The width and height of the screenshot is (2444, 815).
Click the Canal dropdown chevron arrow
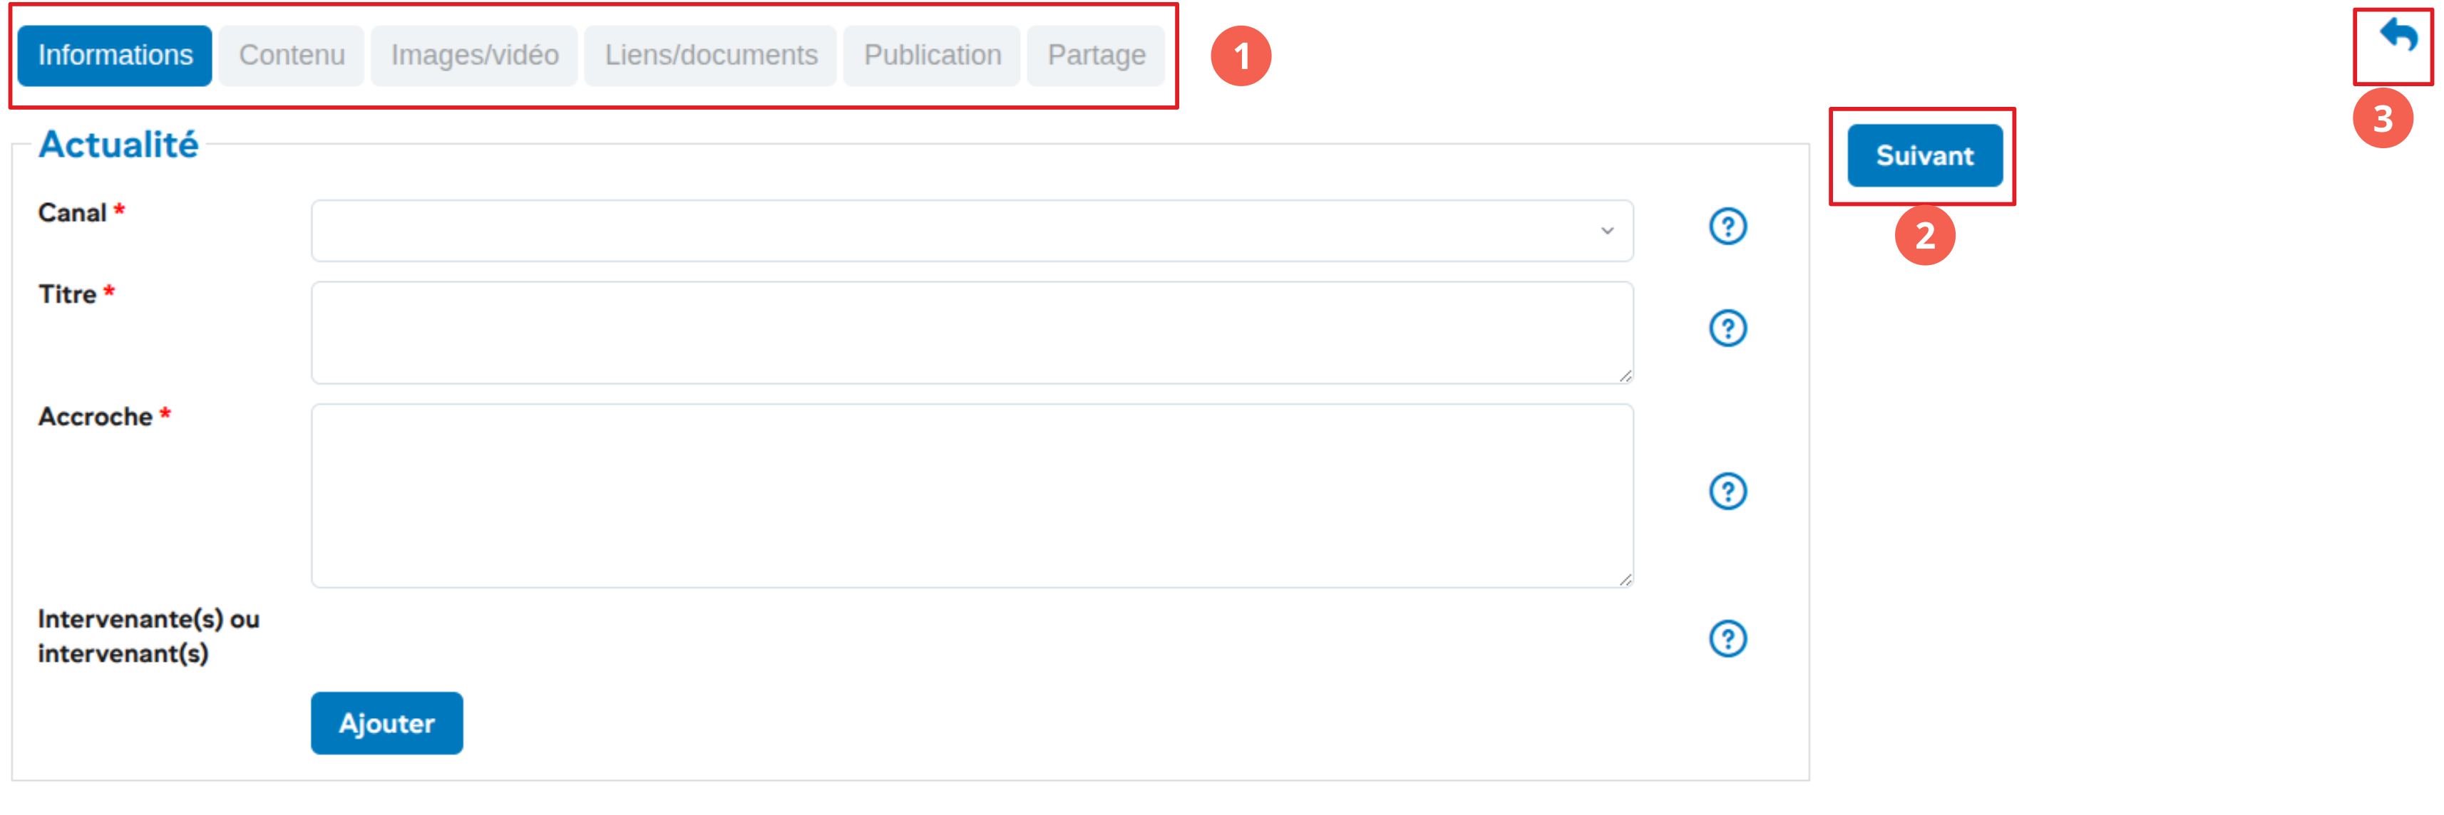tap(1606, 230)
